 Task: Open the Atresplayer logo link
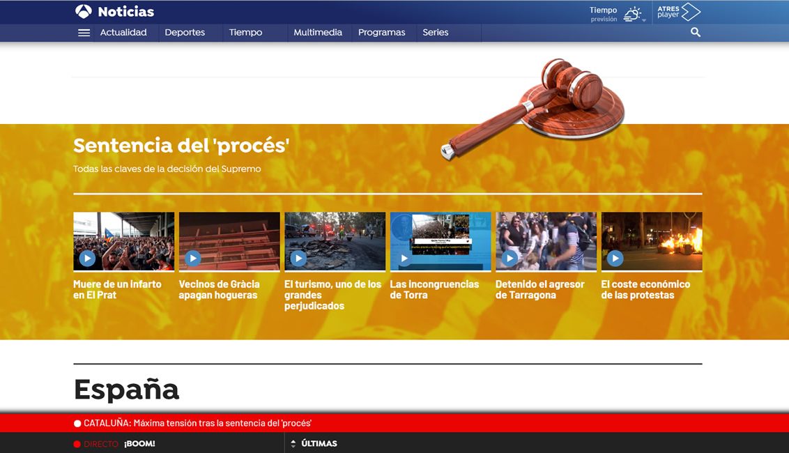click(x=678, y=12)
